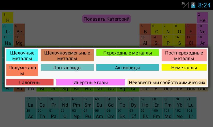Viewport: 213px width, 127px height.
Task: Select the Sodium (Na) element
Action: (8, 40)
